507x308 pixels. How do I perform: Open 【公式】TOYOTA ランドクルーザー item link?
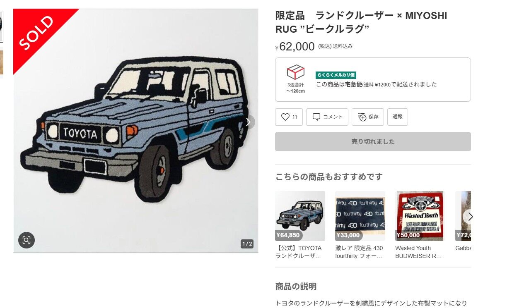coord(299,252)
